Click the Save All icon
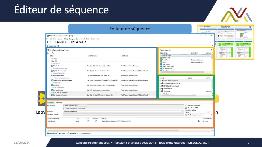Viewport: 262px width, 147px height. [63, 42]
